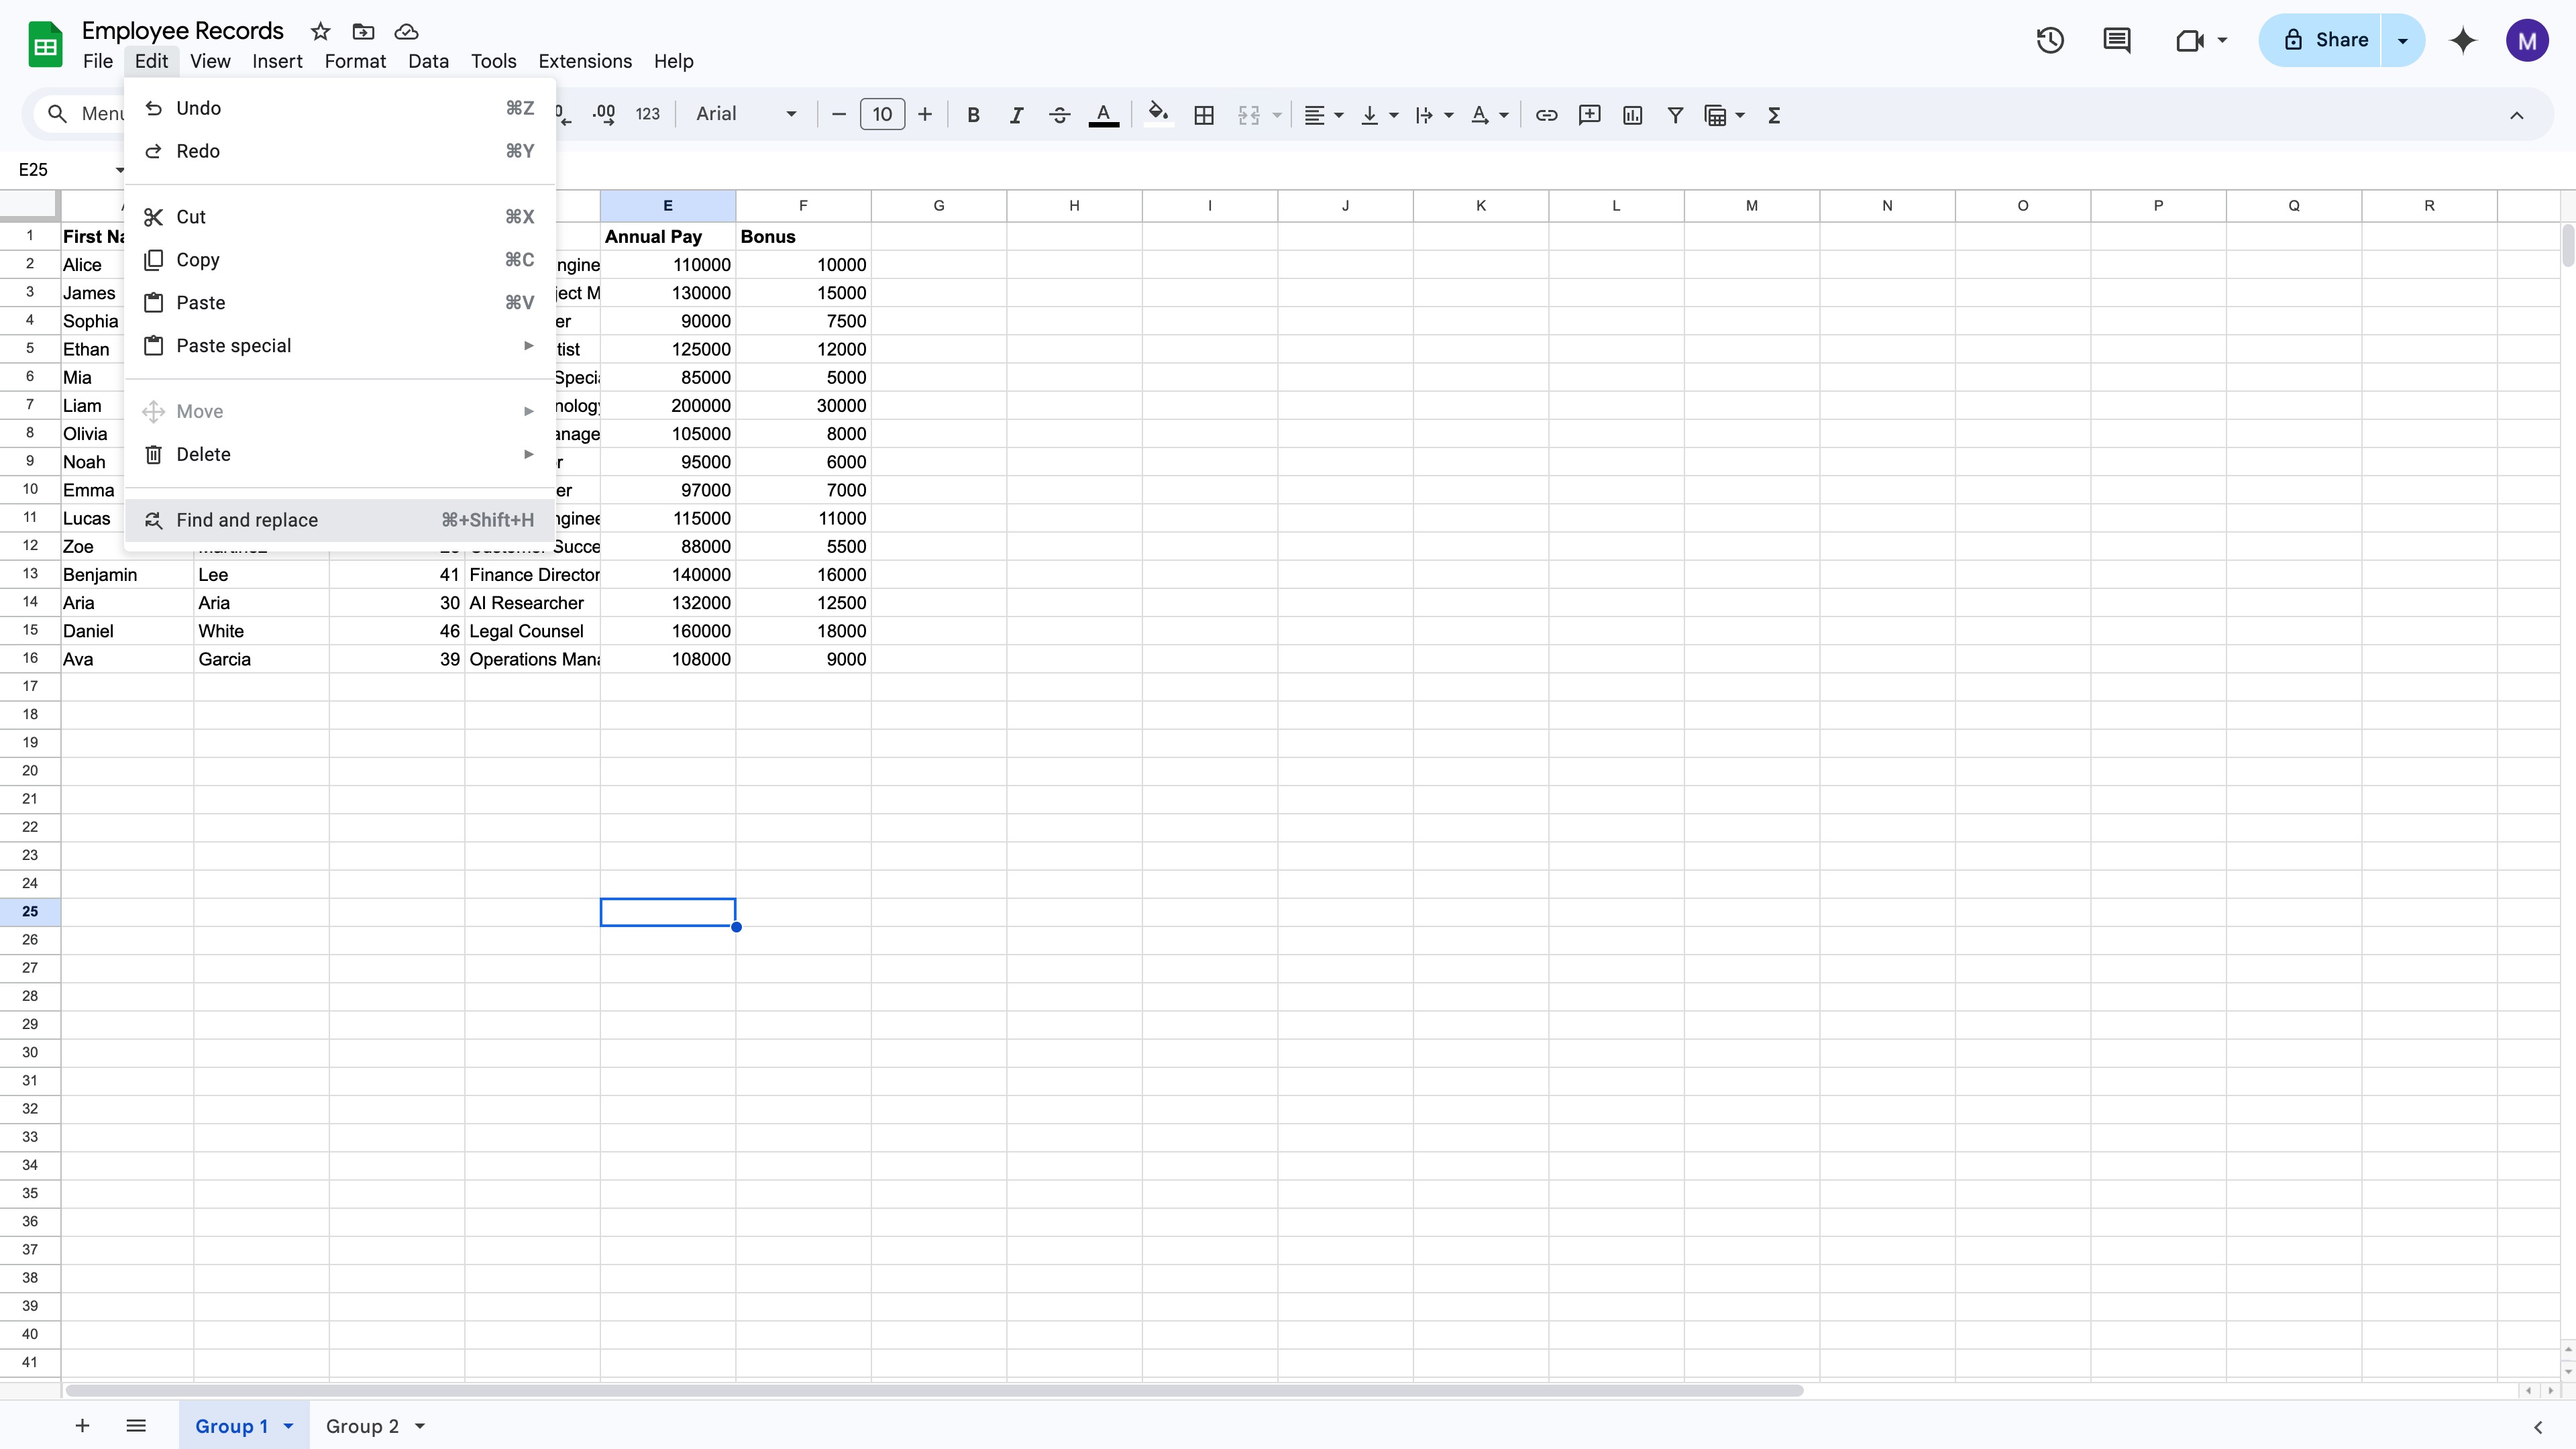Open the all sheets list icon
The height and width of the screenshot is (1449, 2576).
(x=136, y=1426)
